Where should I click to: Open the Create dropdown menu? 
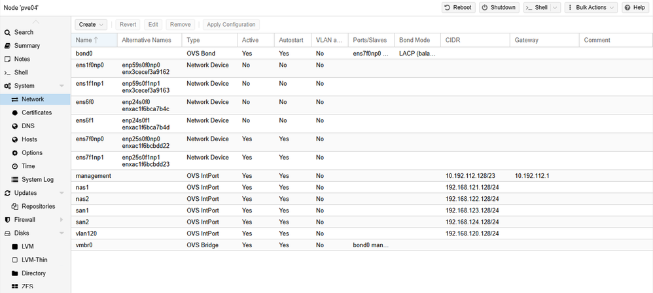[x=90, y=24]
